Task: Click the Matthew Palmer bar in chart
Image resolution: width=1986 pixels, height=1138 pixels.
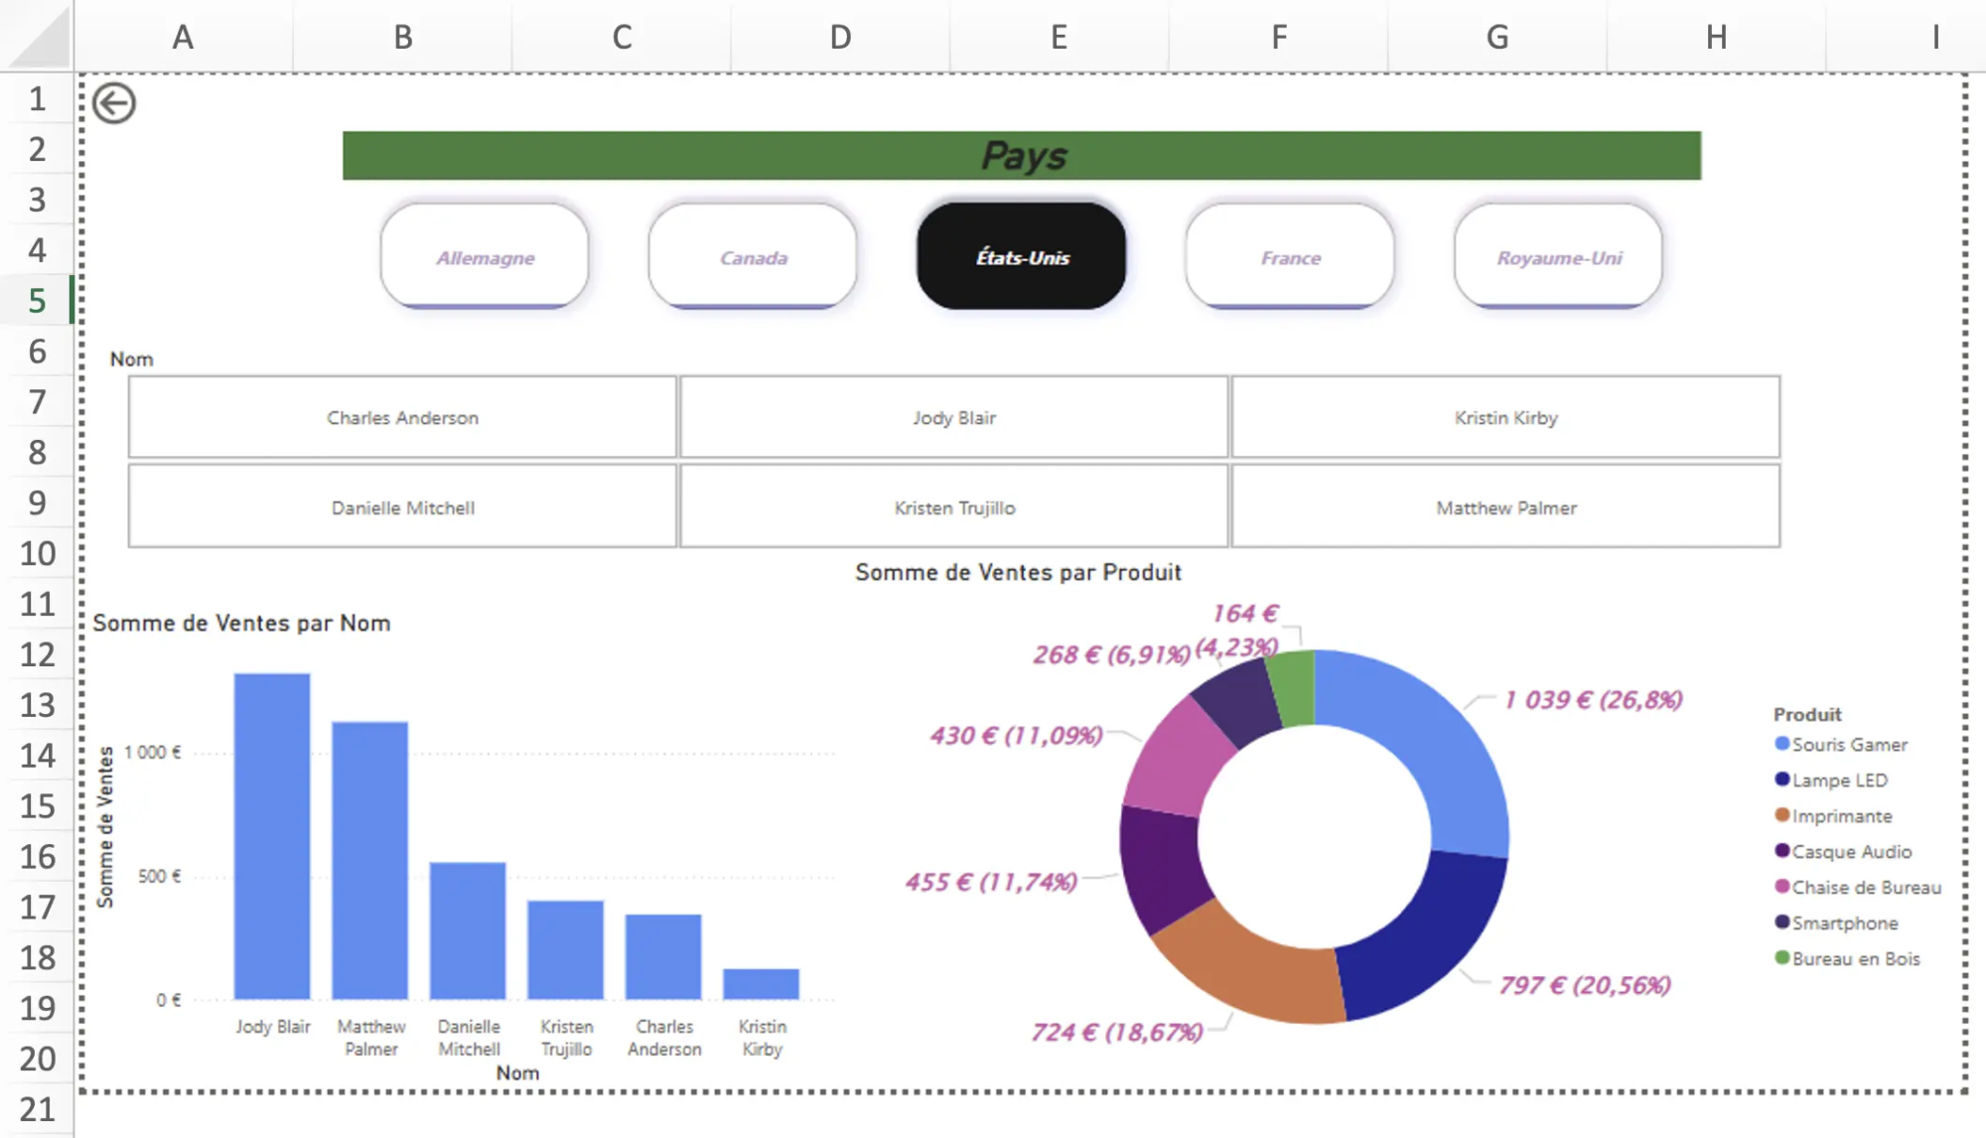Action: pyautogui.click(x=369, y=860)
